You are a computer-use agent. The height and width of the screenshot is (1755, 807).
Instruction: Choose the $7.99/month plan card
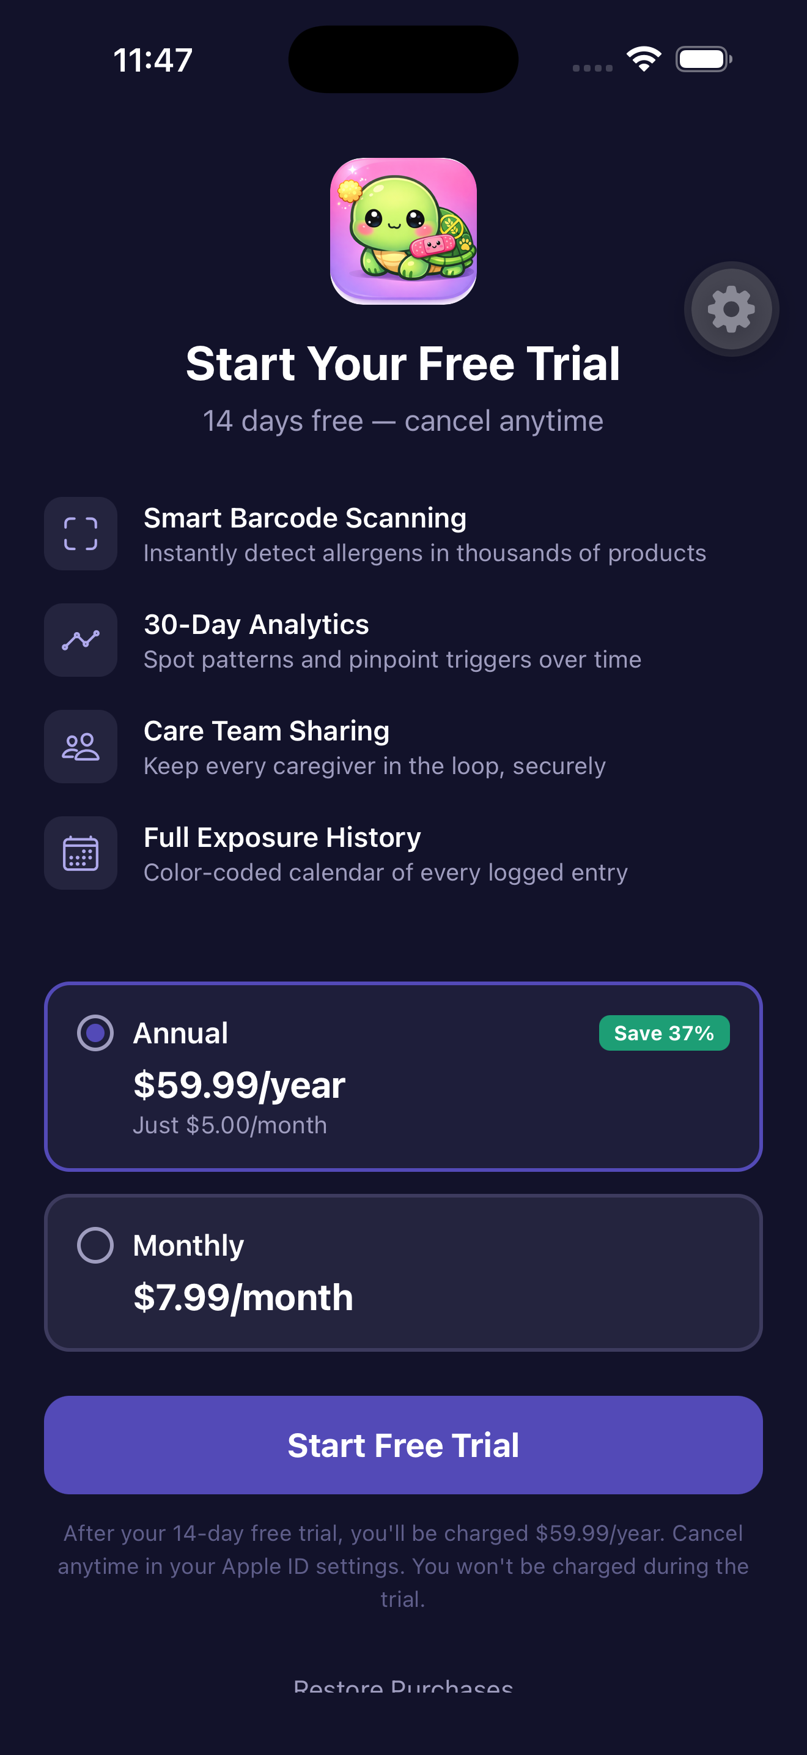403,1272
